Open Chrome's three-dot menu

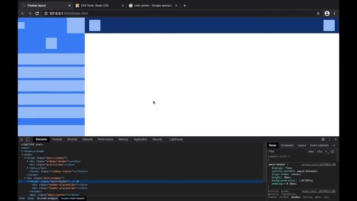coord(334,13)
